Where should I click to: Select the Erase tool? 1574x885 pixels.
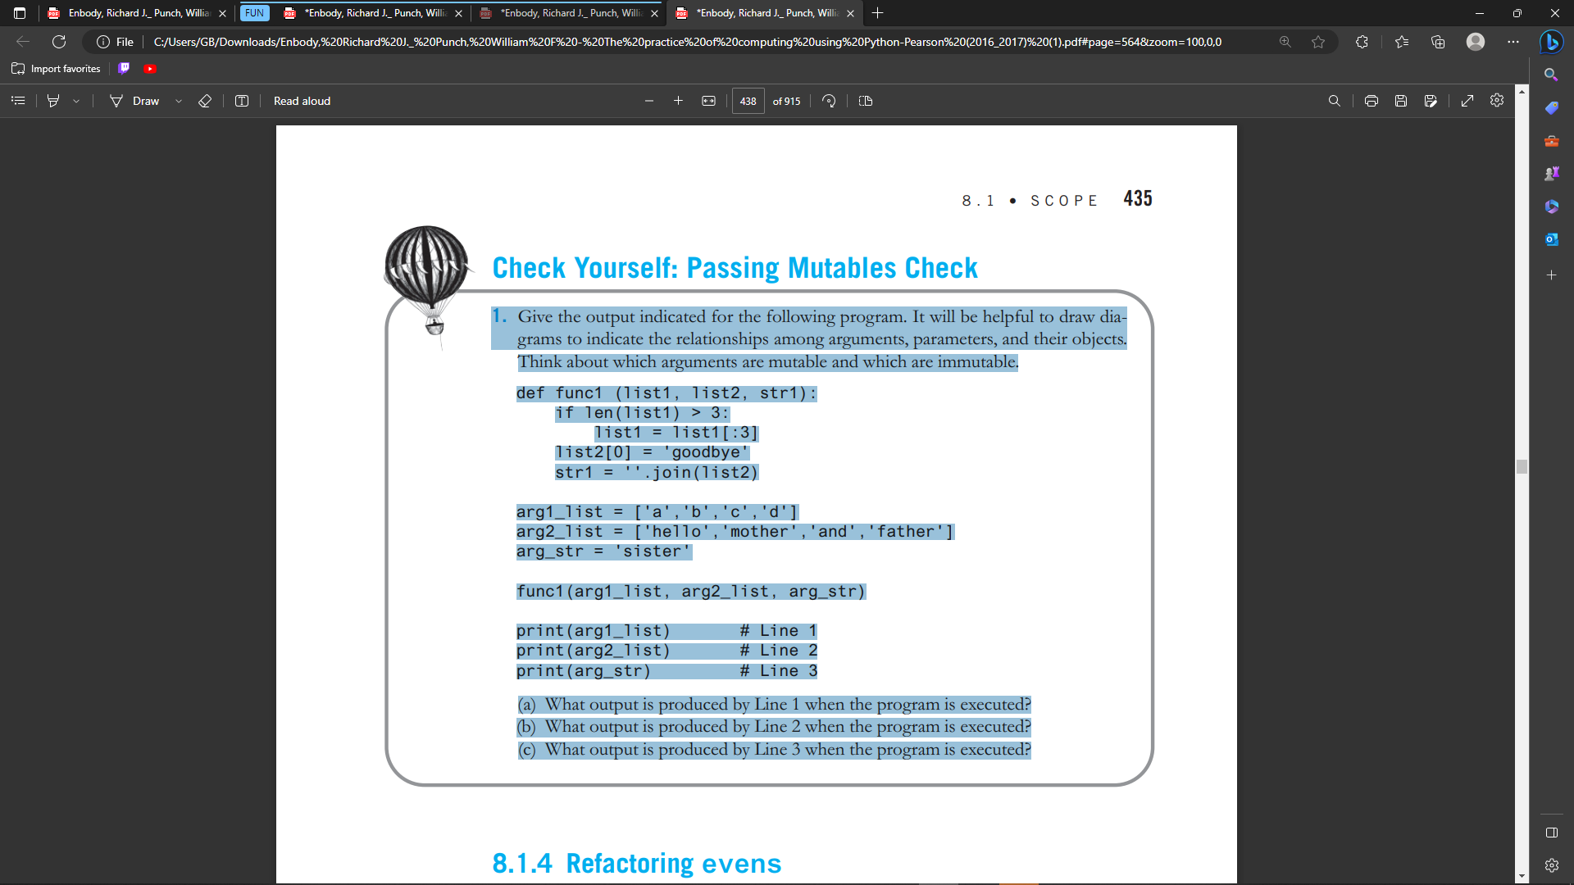205,101
